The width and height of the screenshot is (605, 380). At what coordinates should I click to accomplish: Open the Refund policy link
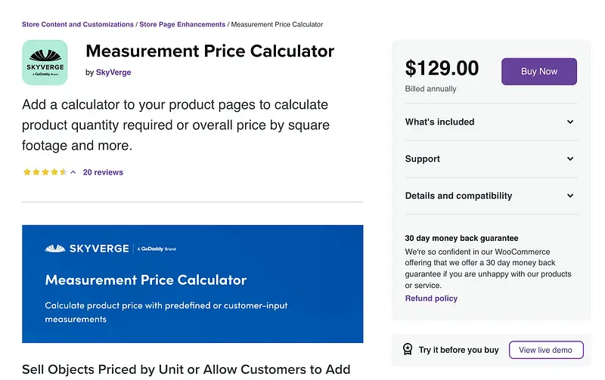(431, 298)
